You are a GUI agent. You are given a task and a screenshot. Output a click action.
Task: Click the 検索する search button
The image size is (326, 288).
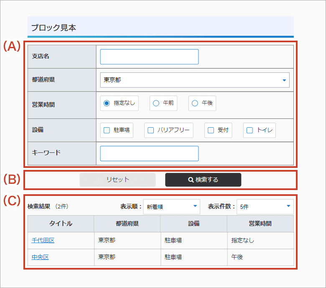pos(203,180)
